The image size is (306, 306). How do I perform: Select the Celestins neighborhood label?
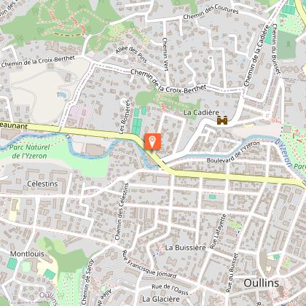click(42, 184)
